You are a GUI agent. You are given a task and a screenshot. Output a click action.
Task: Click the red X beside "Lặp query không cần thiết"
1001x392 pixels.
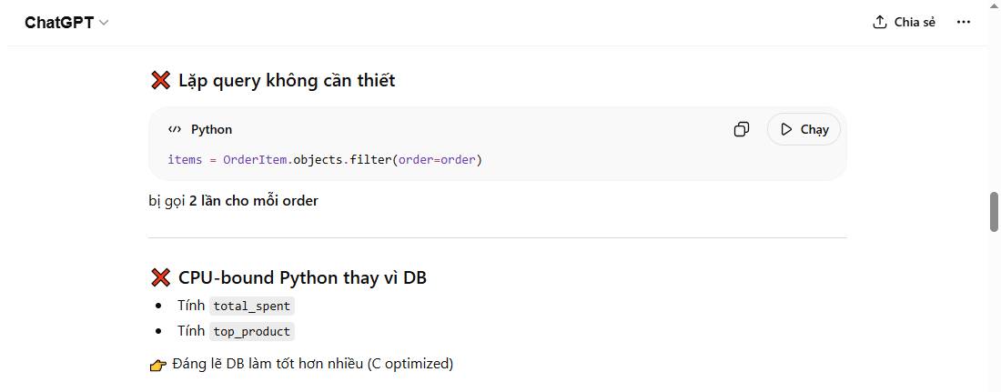tap(160, 81)
